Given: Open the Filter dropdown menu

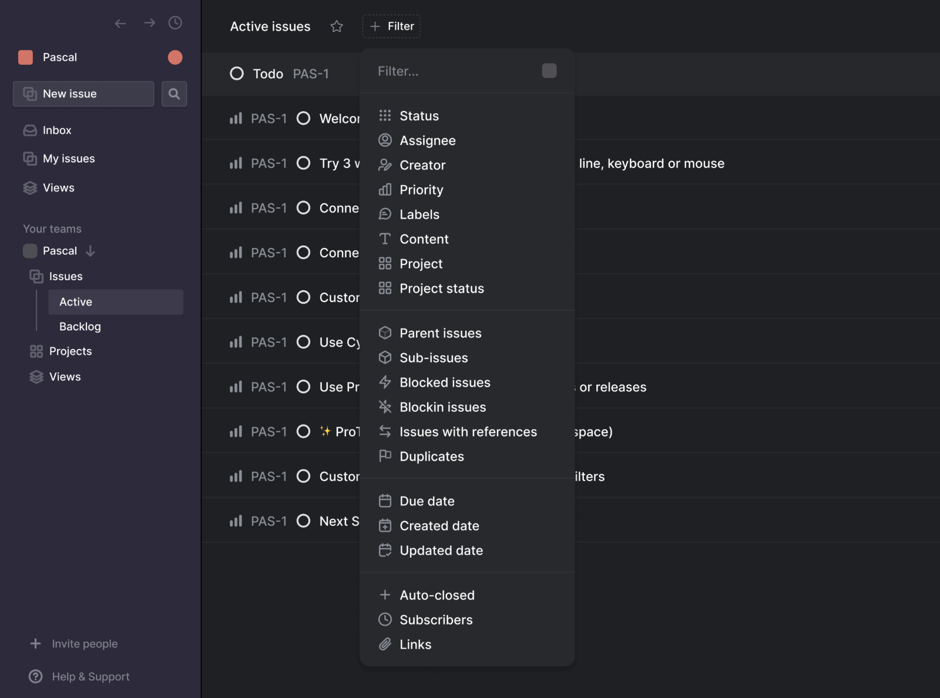Looking at the screenshot, I should click(391, 26).
